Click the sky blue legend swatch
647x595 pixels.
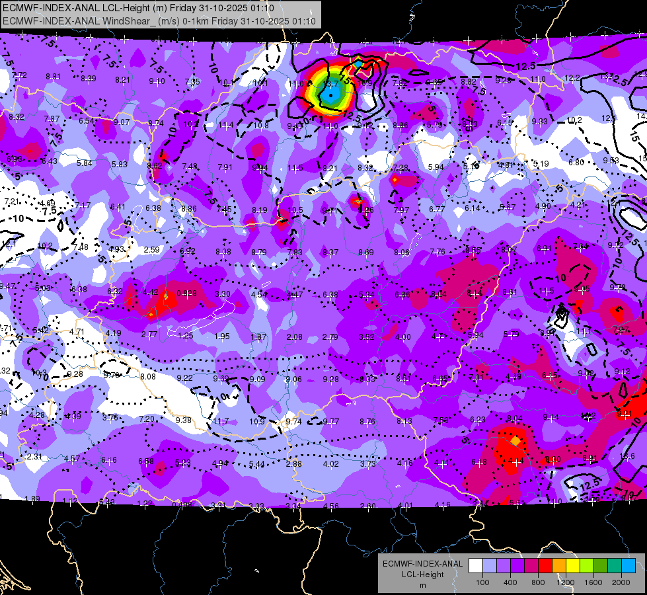click(628, 565)
